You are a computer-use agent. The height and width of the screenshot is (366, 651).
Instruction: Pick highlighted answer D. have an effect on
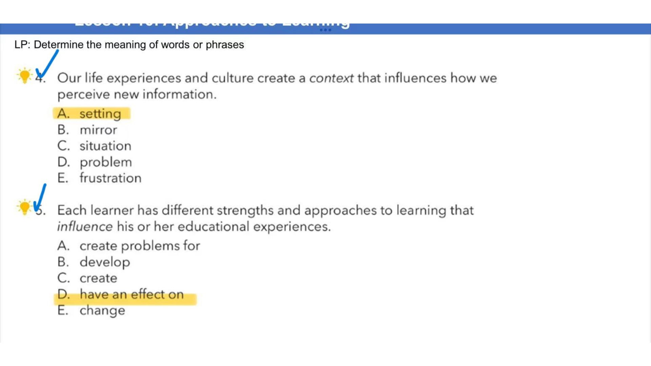pyautogui.click(x=125, y=296)
